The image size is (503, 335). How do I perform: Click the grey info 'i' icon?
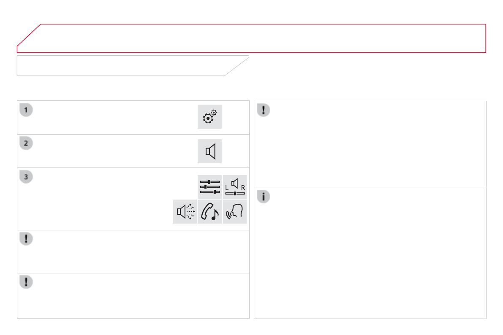[x=264, y=196]
